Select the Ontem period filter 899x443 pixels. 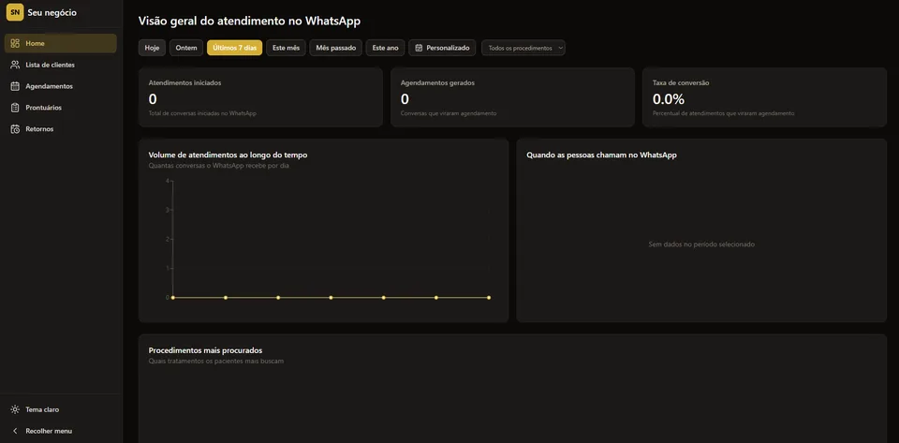[x=186, y=48]
